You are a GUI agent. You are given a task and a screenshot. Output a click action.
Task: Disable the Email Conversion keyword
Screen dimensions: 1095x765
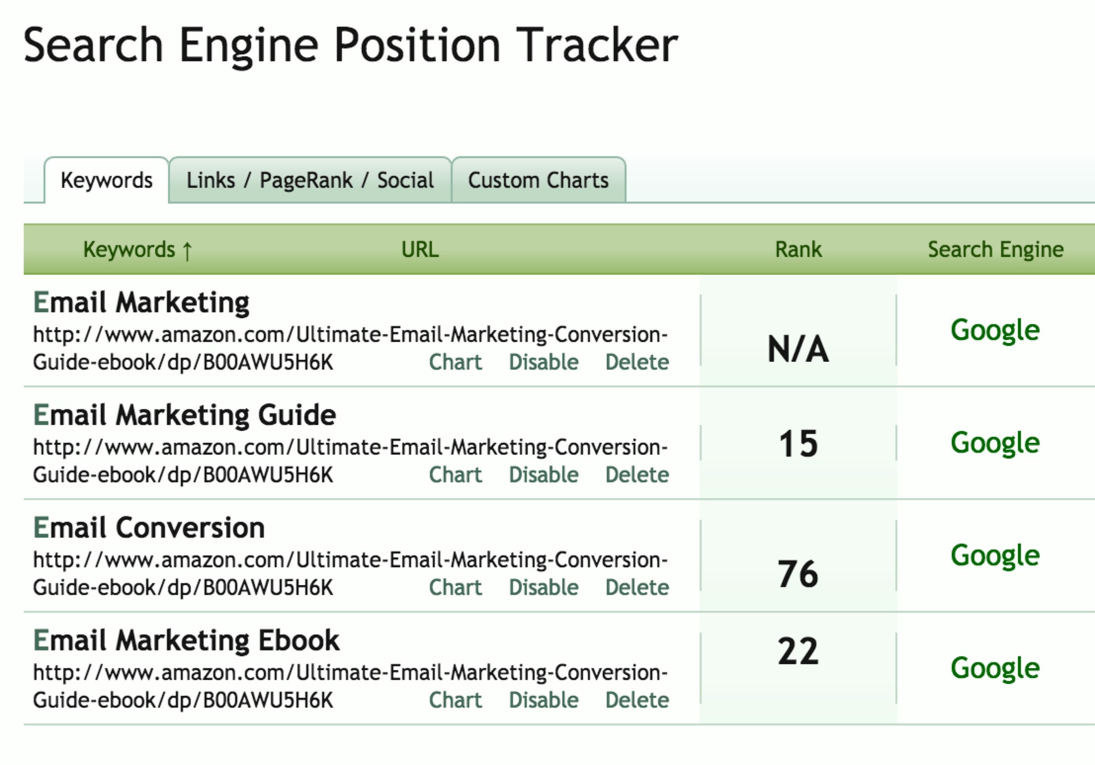tap(544, 588)
